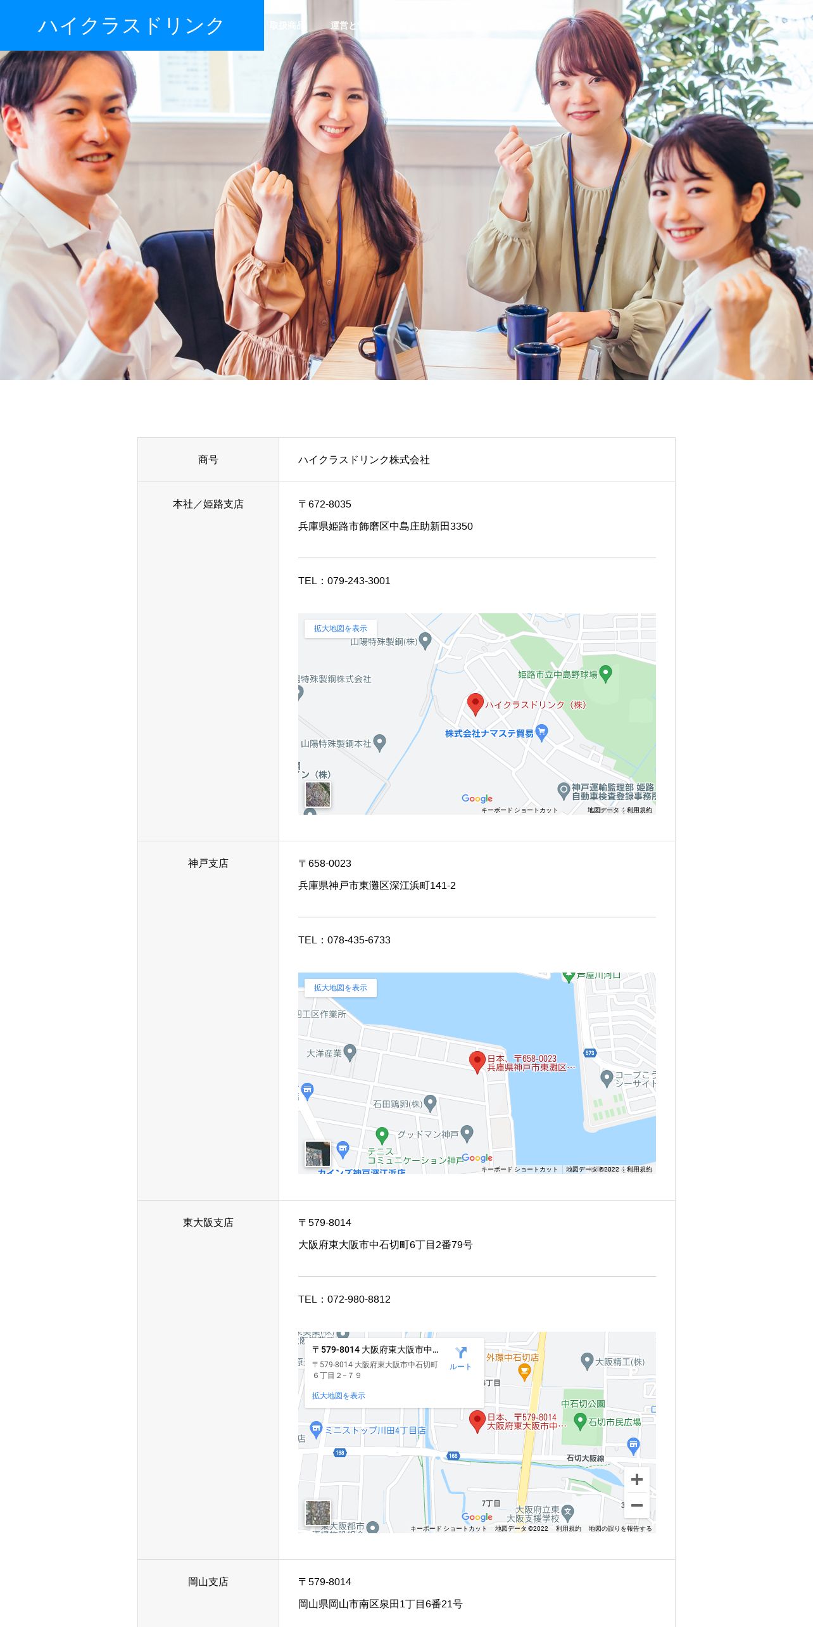
Task: Open the larger map link on the Kobe map
Action: pyautogui.click(x=341, y=988)
